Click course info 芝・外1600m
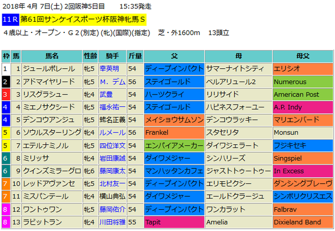 [179, 32]
